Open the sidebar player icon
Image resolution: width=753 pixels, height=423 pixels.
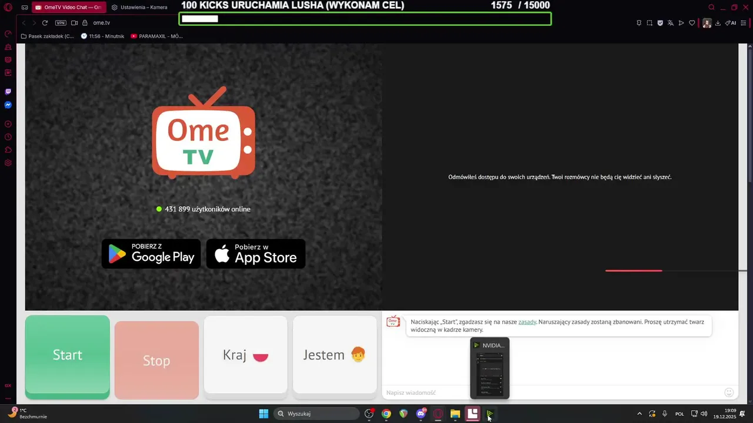[8, 124]
